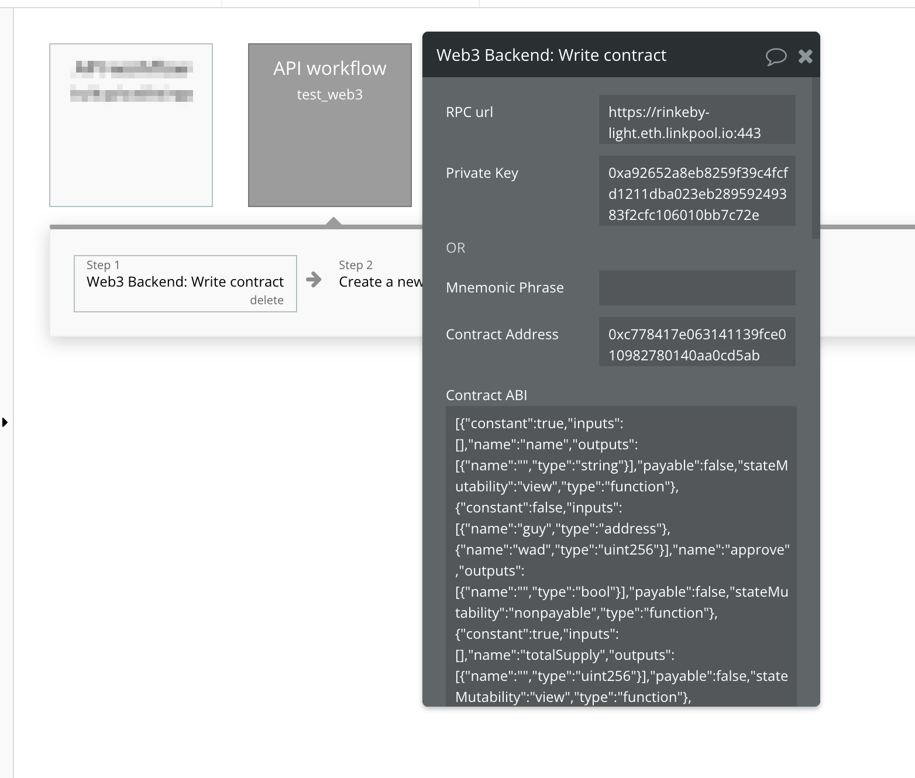Click the OR separator label
This screenshot has width=915, height=778.
[x=456, y=247]
